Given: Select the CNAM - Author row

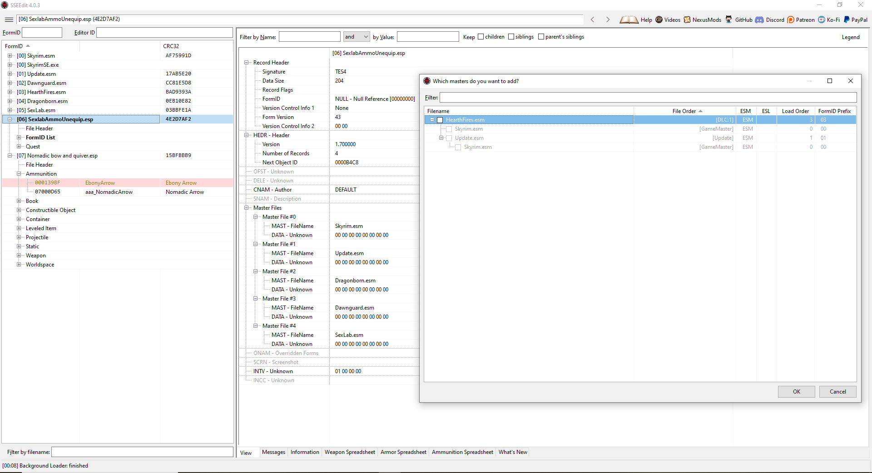Looking at the screenshot, I should tap(329, 190).
